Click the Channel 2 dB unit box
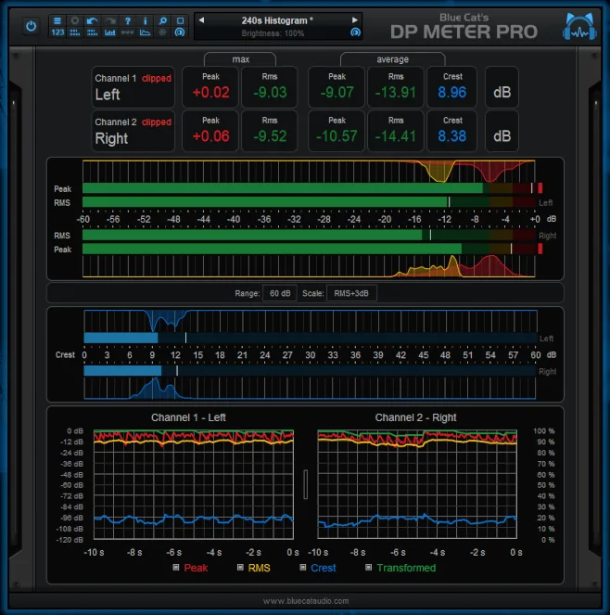This screenshot has height=615, width=610. (502, 131)
